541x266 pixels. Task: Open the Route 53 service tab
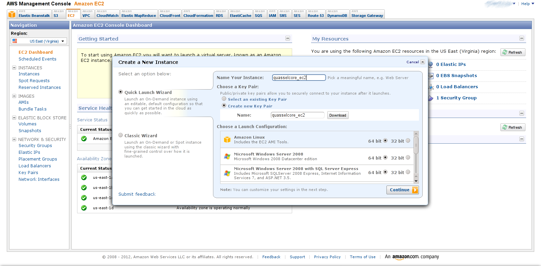coord(315,16)
